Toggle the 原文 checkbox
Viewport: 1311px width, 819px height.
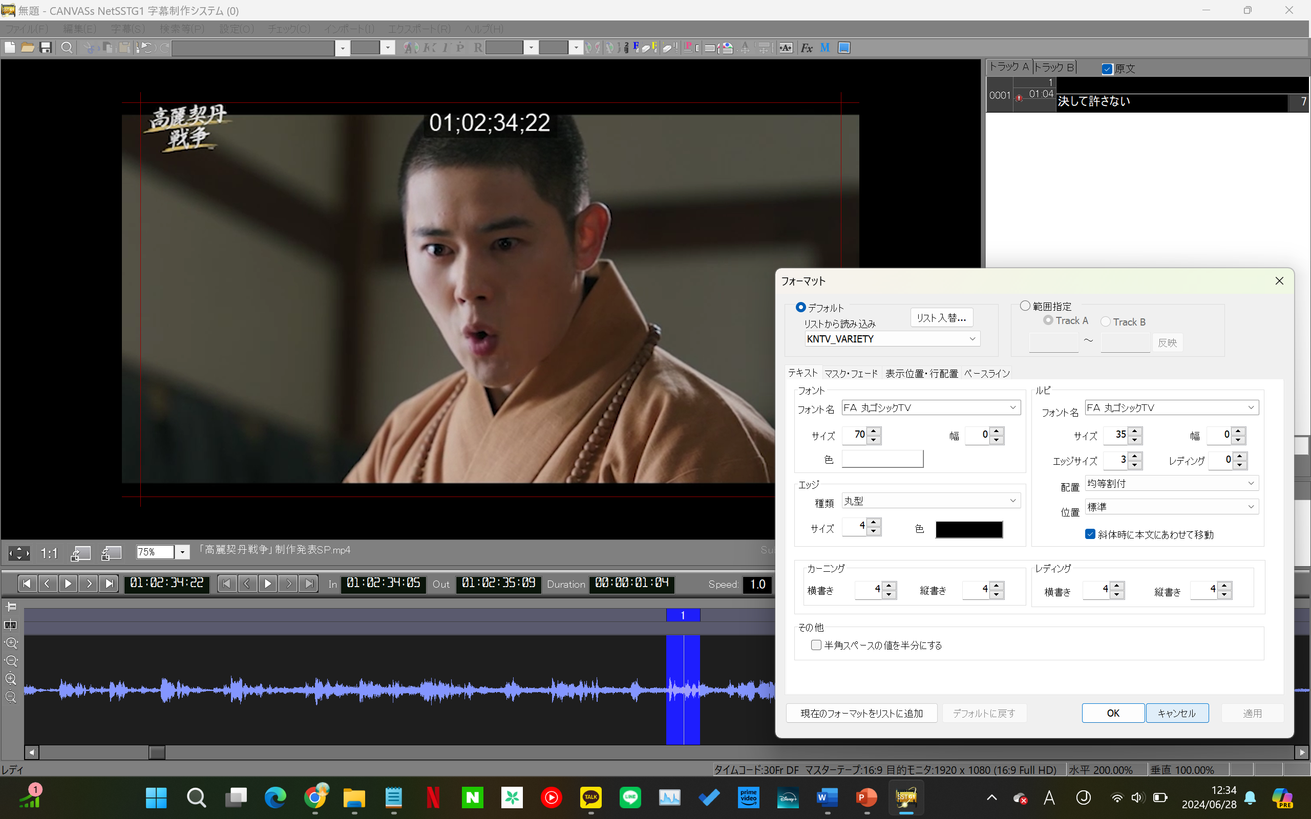click(1107, 69)
